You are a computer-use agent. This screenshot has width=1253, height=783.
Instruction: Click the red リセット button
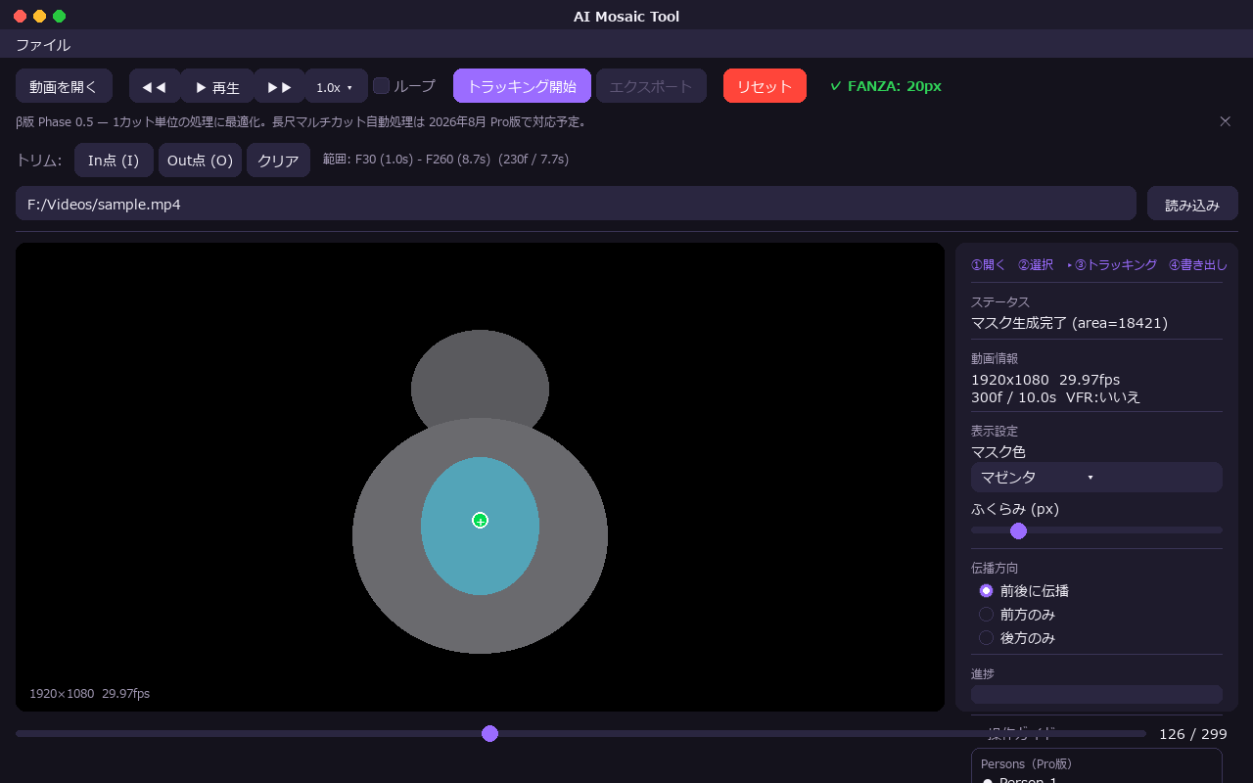pos(765,86)
